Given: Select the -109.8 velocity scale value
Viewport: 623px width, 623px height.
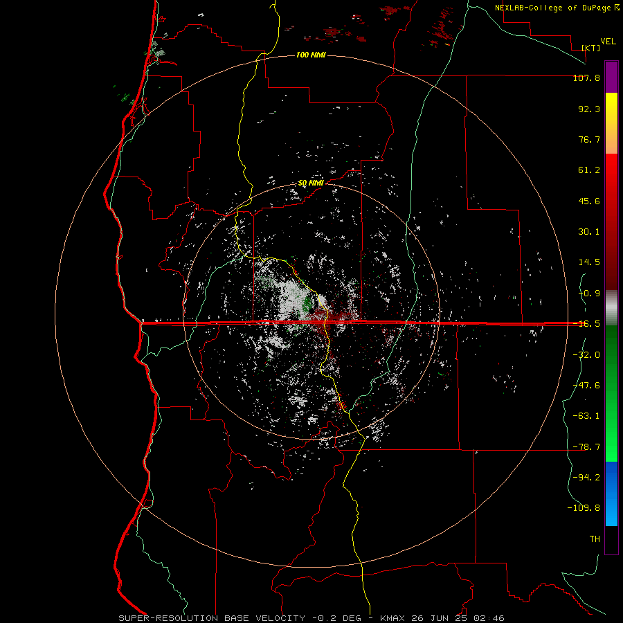Looking at the screenshot, I should [x=584, y=508].
